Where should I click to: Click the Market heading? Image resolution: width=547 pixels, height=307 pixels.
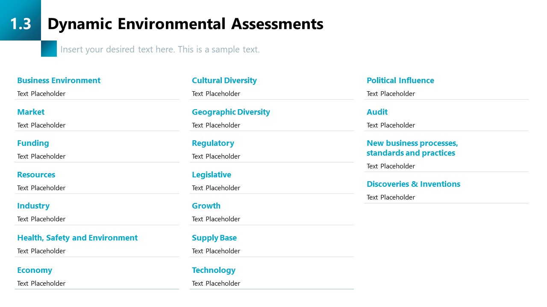pyautogui.click(x=31, y=112)
